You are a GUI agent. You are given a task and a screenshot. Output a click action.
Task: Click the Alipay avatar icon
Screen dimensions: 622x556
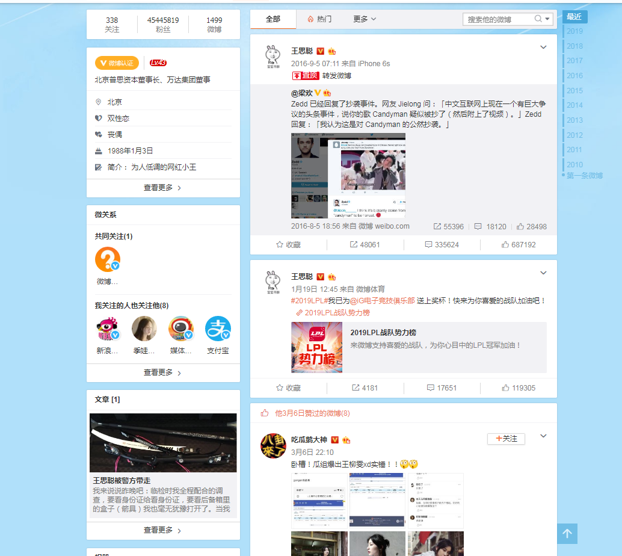click(x=218, y=329)
